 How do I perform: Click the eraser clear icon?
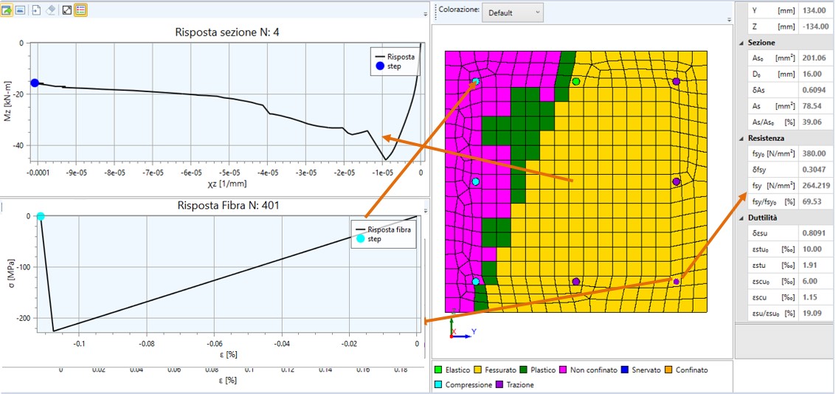click(51, 10)
